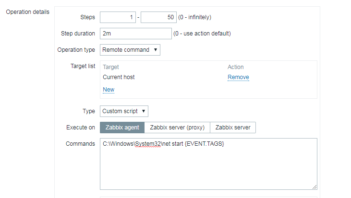This screenshot has width=351, height=198.
Task: Click the Action column header
Action: click(x=236, y=67)
